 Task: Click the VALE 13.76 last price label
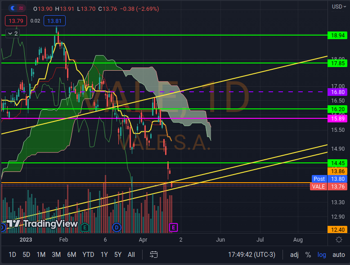click(x=328, y=186)
